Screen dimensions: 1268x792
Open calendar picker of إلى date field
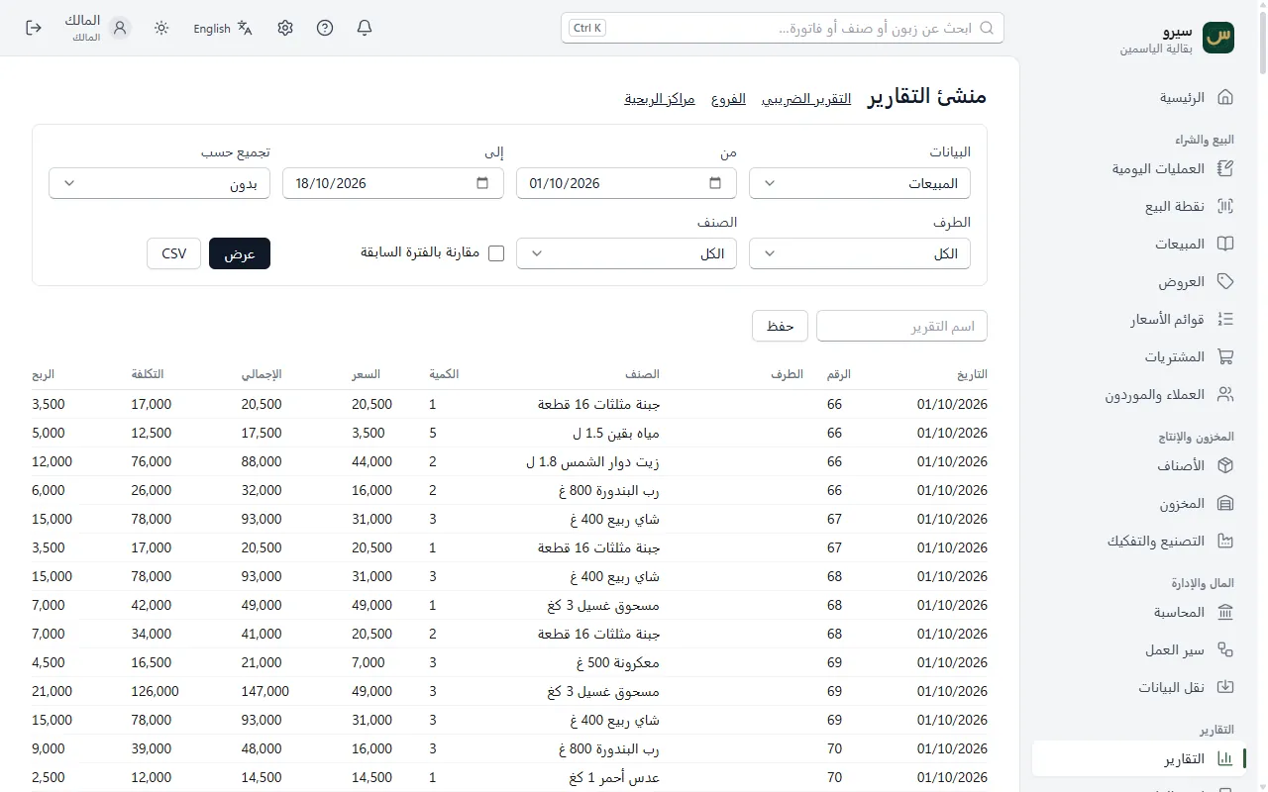pyautogui.click(x=482, y=183)
